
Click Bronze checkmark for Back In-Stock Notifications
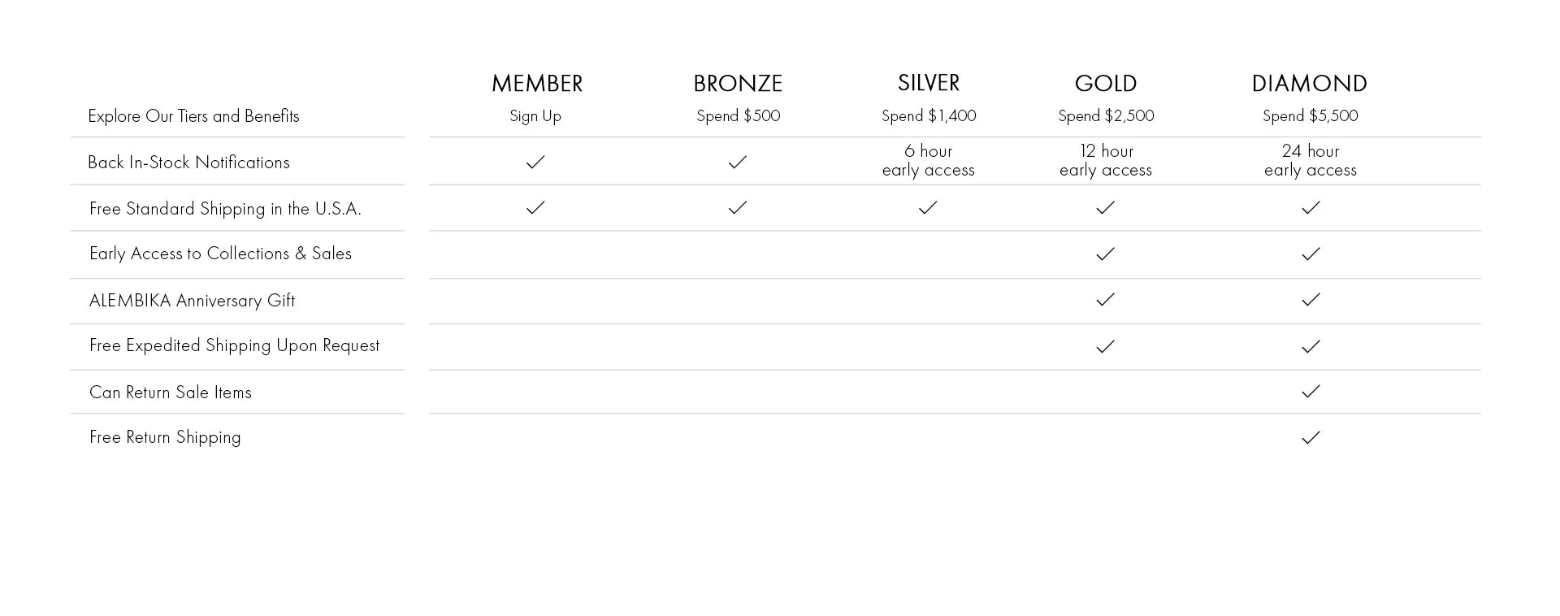738,163
